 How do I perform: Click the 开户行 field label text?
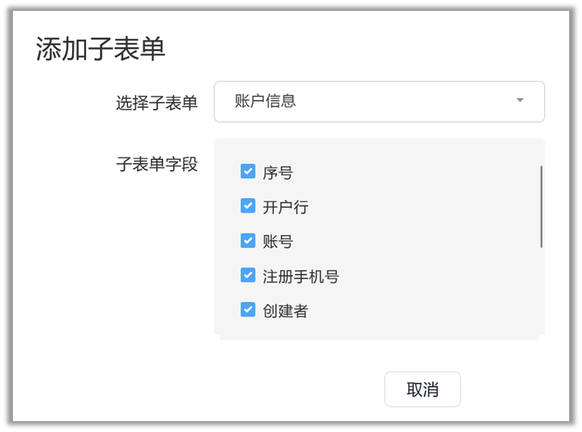point(286,208)
